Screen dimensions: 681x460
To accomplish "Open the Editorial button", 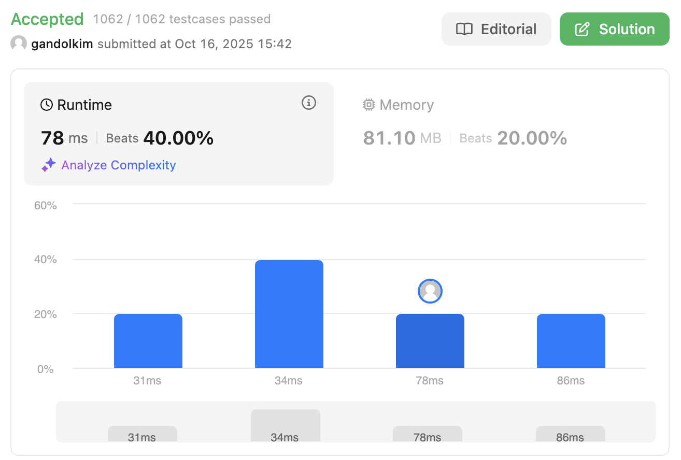I will (x=496, y=29).
